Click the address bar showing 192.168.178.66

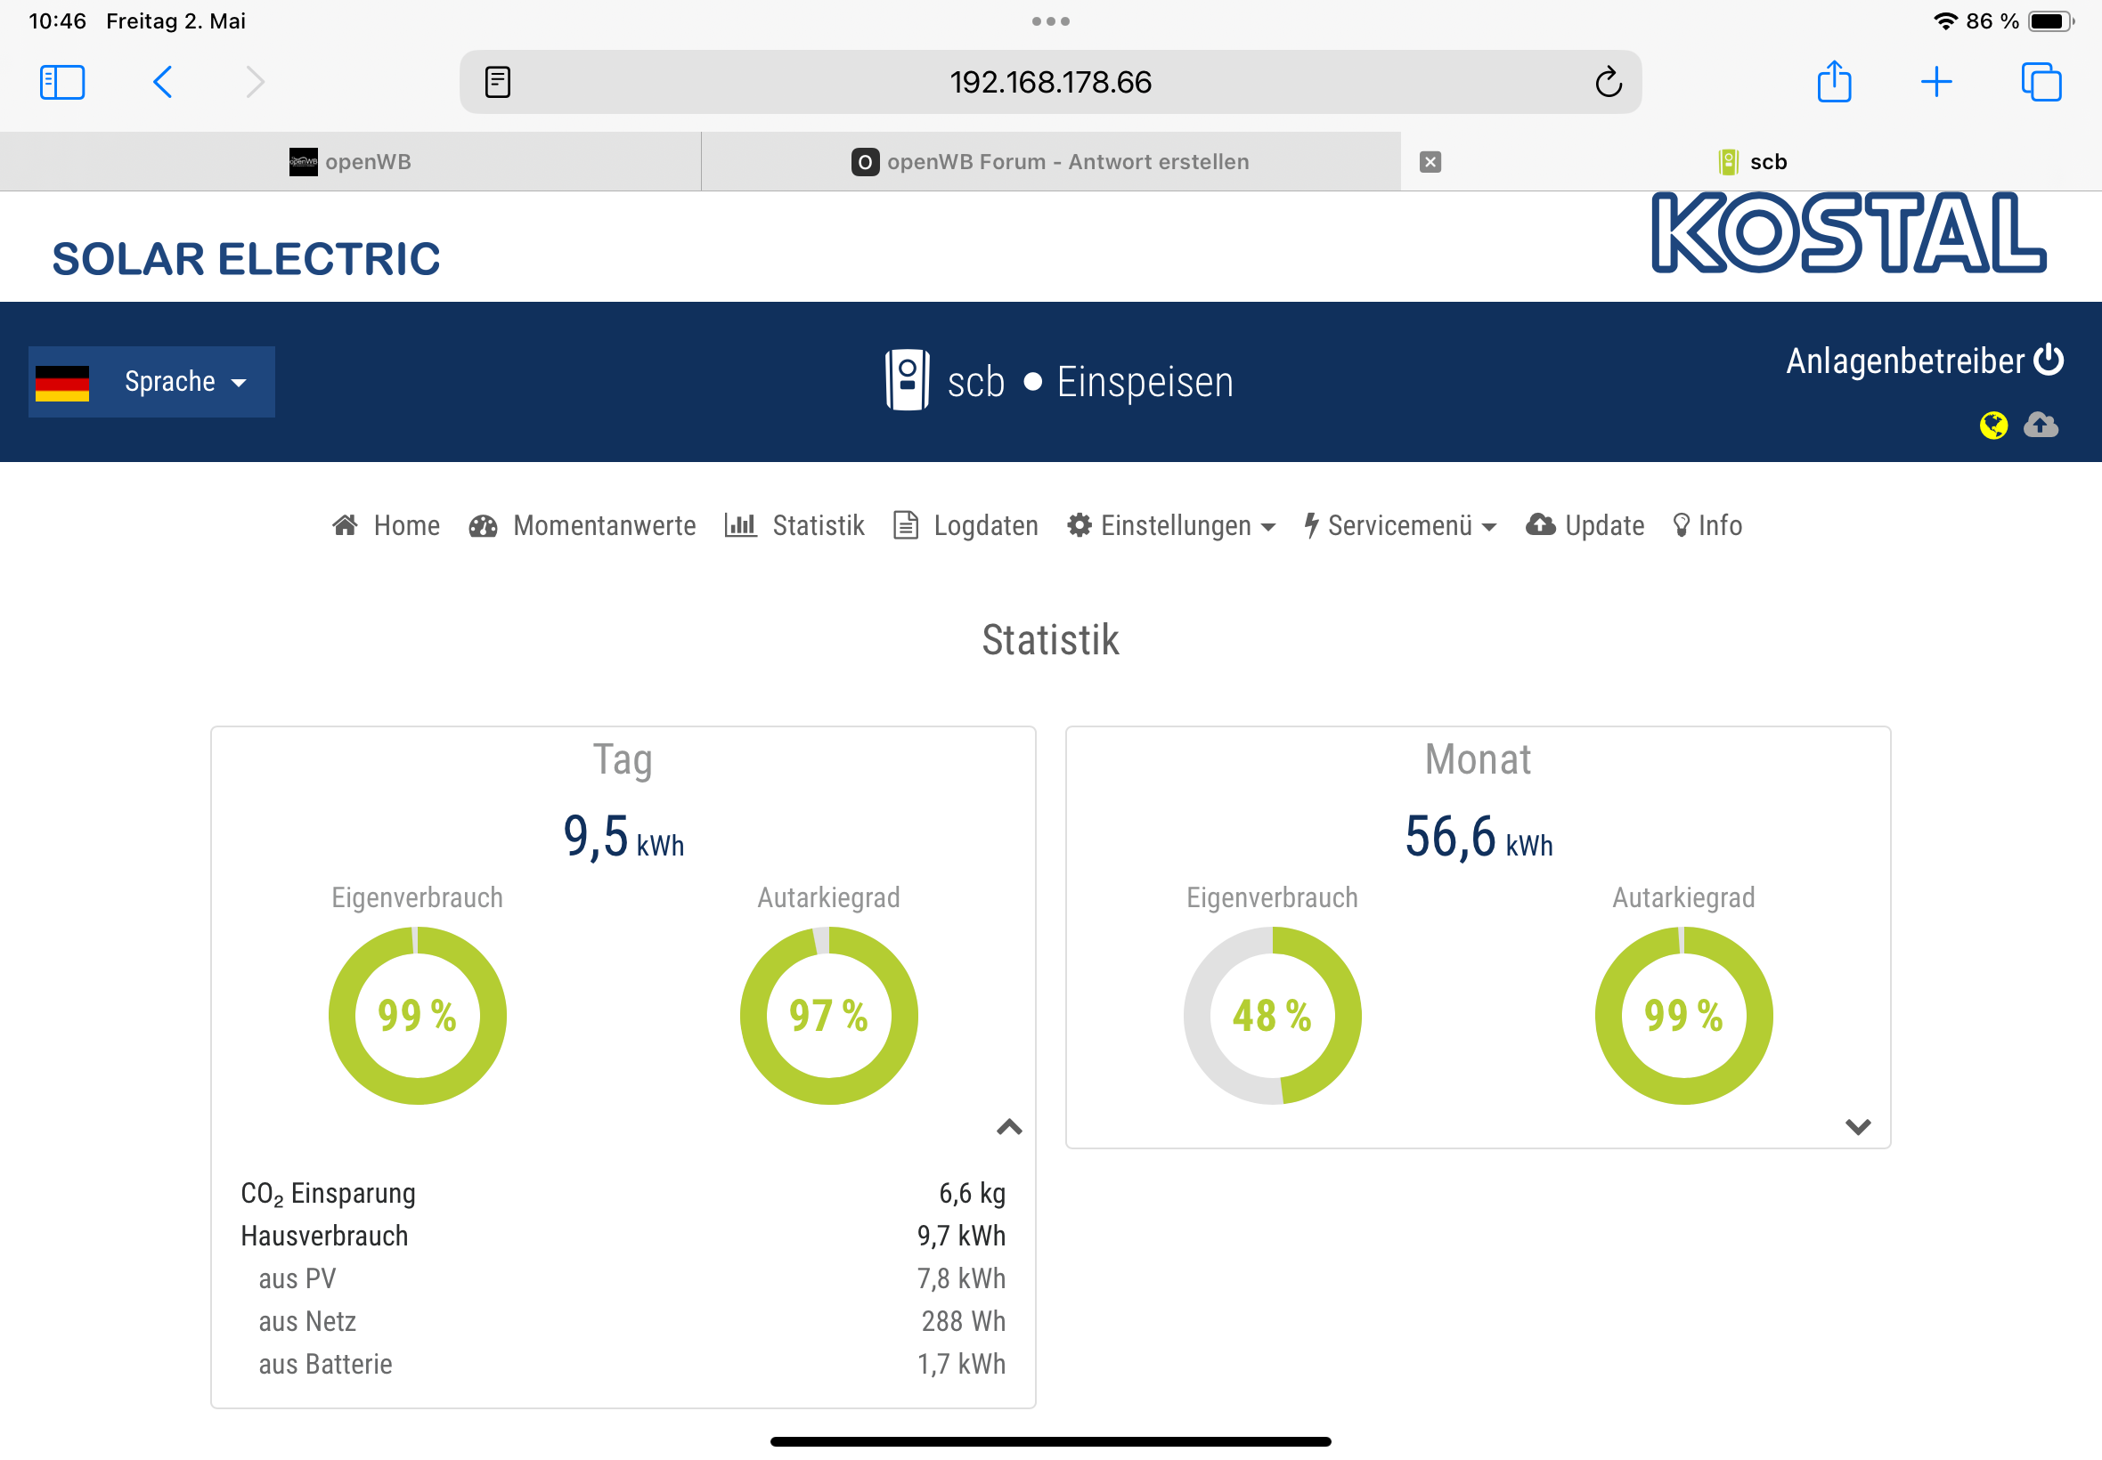tap(1049, 82)
